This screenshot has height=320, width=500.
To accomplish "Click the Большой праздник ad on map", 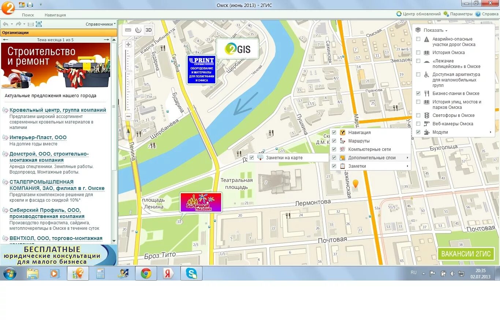I will (x=201, y=202).
